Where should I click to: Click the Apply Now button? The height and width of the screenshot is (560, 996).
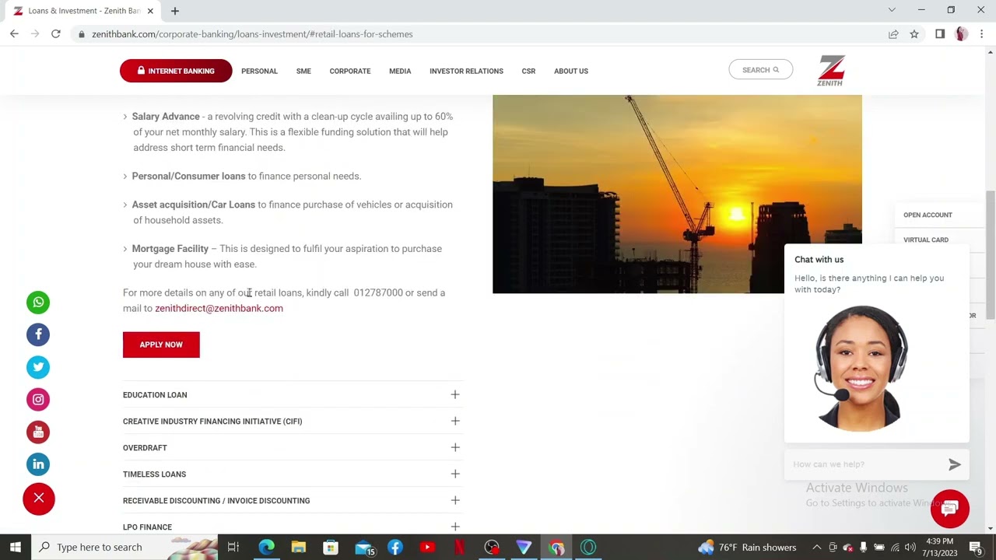coord(161,345)
